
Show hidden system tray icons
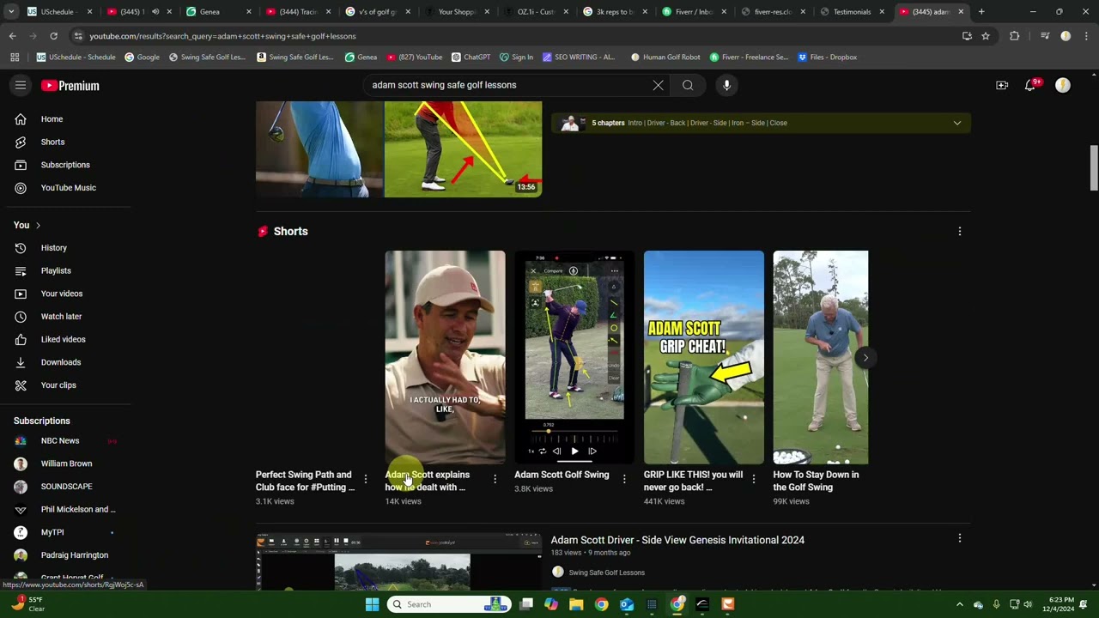point(960,604)
